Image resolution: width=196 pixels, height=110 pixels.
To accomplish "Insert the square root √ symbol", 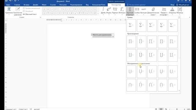I will click(x=76, y=13).
